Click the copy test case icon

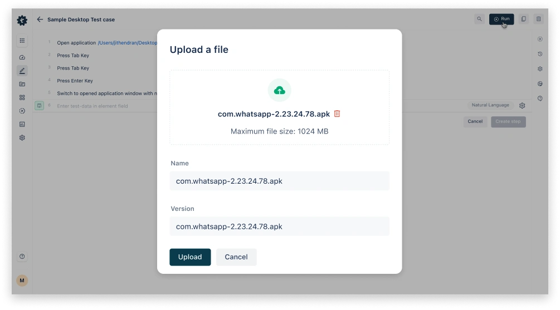pyautogui.click(x=523, y=19)
